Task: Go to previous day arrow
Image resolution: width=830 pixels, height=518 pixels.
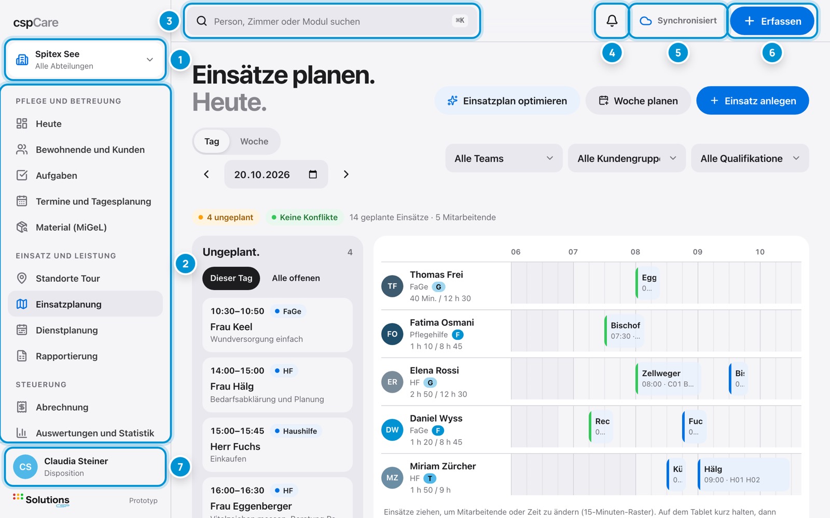Action: click(206, 175)
